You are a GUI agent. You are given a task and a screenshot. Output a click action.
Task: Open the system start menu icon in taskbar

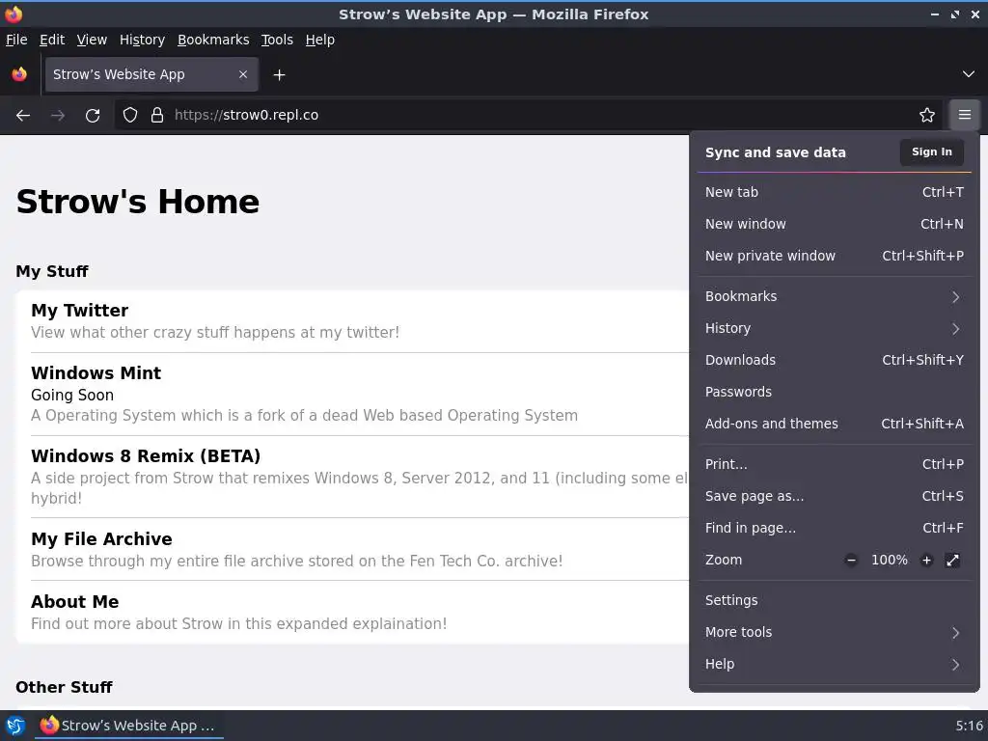(15, 726)
